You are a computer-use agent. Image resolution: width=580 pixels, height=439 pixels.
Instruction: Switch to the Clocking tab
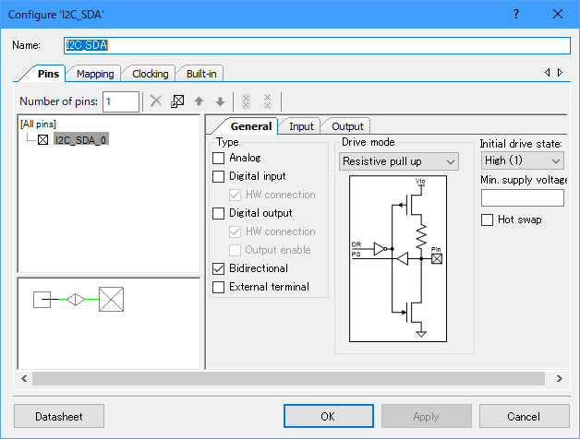150,74
